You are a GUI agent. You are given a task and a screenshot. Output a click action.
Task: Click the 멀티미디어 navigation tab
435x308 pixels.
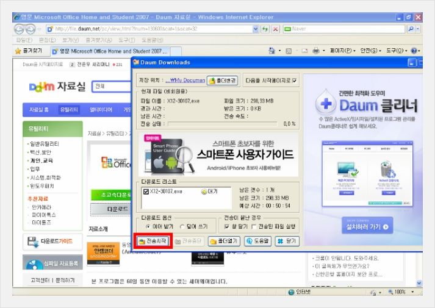pyautogui.click(x=101, y=110)
